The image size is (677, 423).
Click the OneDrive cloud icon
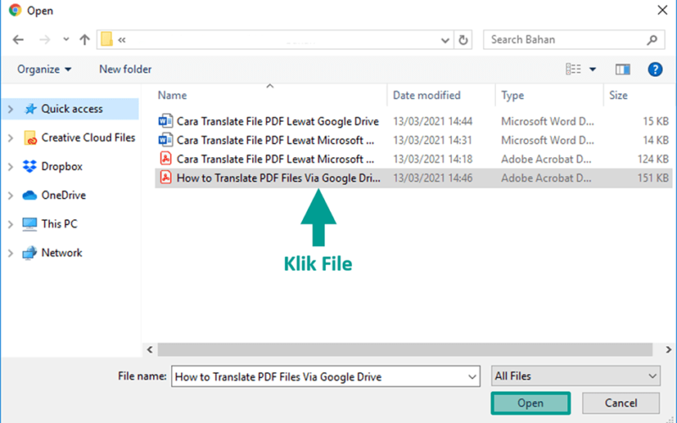[30, 195]
